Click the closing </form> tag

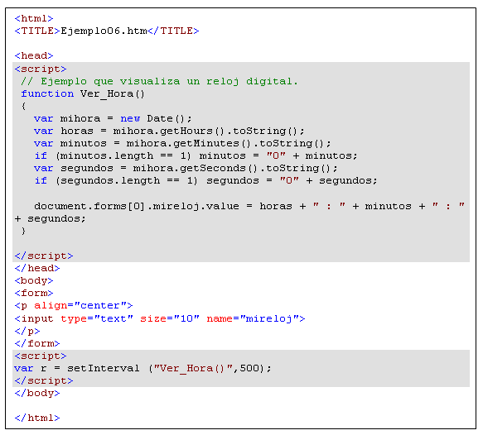[x=37, y=343]
